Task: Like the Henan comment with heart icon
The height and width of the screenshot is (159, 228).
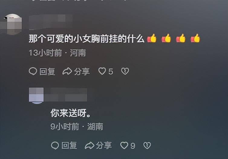Action: click(x=102, y=71)
